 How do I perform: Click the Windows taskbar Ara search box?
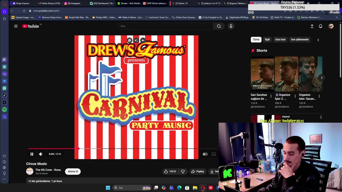click(x=132, y=188)
